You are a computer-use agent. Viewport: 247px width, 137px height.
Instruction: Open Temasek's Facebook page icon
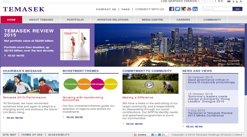click(x=171, y=9)
